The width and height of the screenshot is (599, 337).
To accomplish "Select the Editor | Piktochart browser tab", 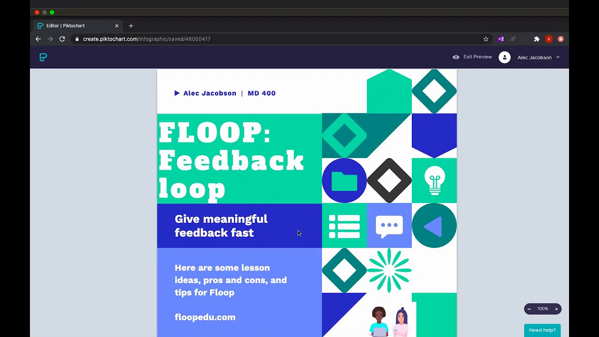I will pyautogui.click(x=78, y=26).
